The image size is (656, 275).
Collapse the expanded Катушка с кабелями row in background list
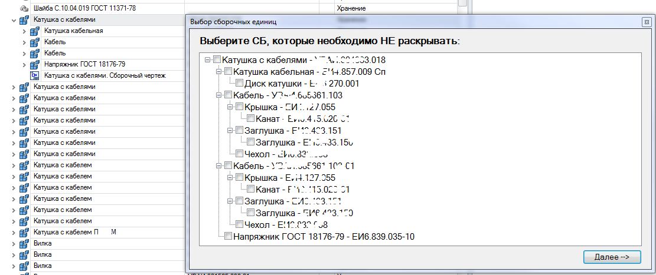[14, 20]
